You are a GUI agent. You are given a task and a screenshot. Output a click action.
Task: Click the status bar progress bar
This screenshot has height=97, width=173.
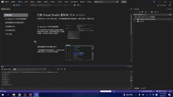[106, 91]
